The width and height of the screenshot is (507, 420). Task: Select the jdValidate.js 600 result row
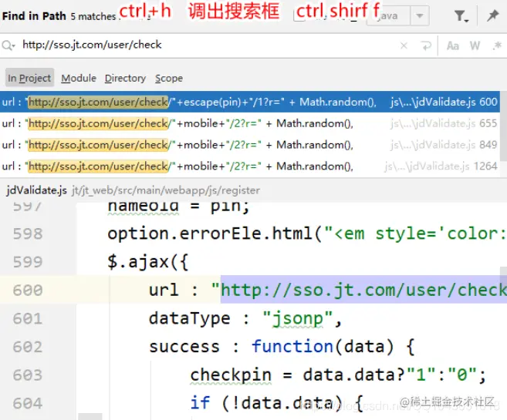point(249,102)
